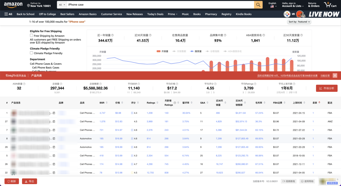Image resolution: width=341 pixels, height=186 pixels.
Task: Open Sort by Featured dropdown
Action: click(299, 22)
